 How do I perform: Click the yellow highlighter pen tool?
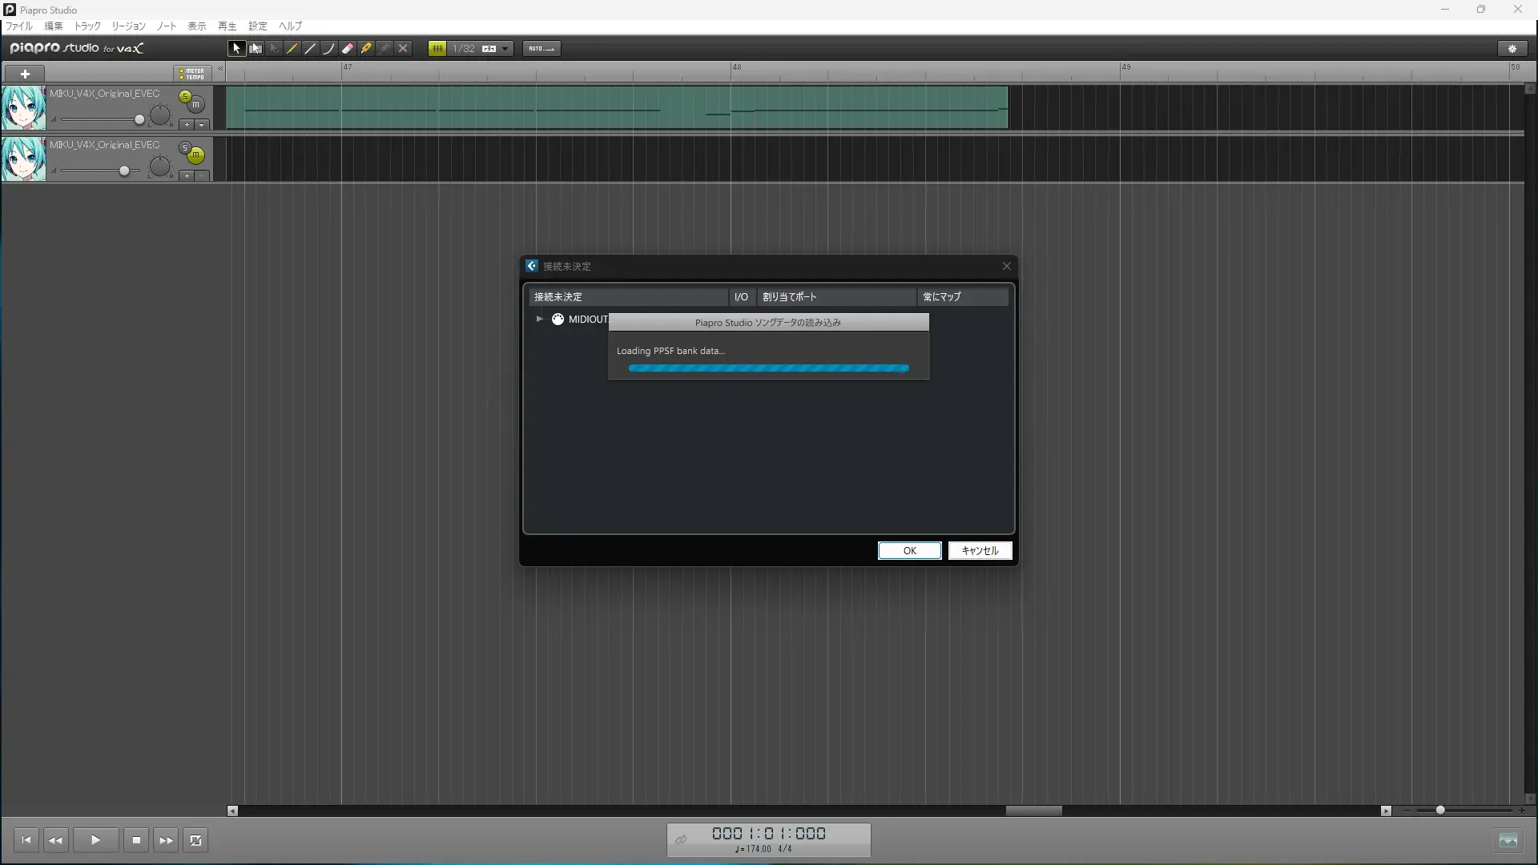[x=366, y=49]
